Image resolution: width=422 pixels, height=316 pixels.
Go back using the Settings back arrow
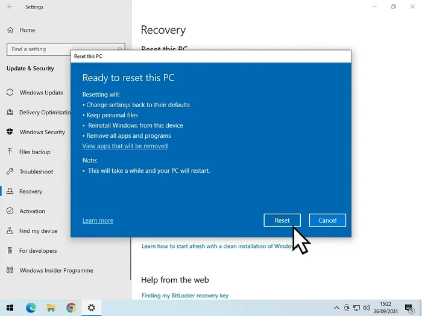[10, 7]
